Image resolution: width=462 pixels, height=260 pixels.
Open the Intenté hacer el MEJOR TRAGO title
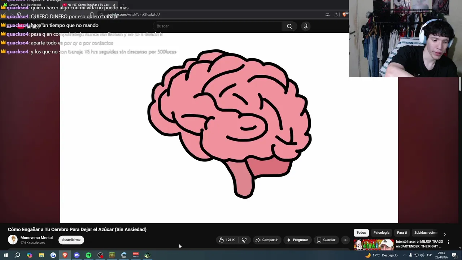[x=419, y=244]
